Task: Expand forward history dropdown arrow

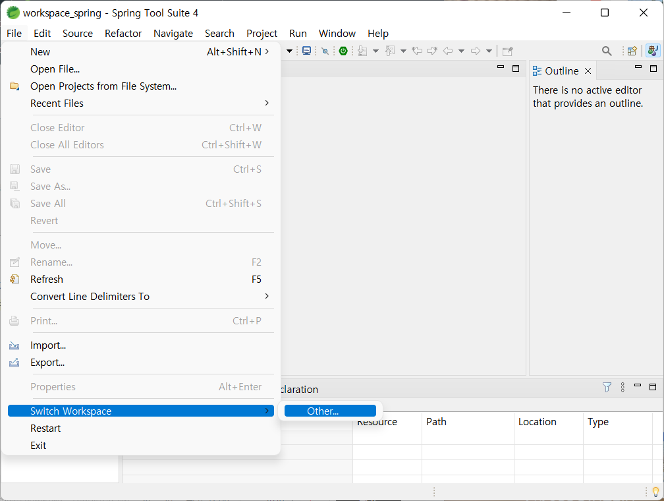Action: (489, 51)
